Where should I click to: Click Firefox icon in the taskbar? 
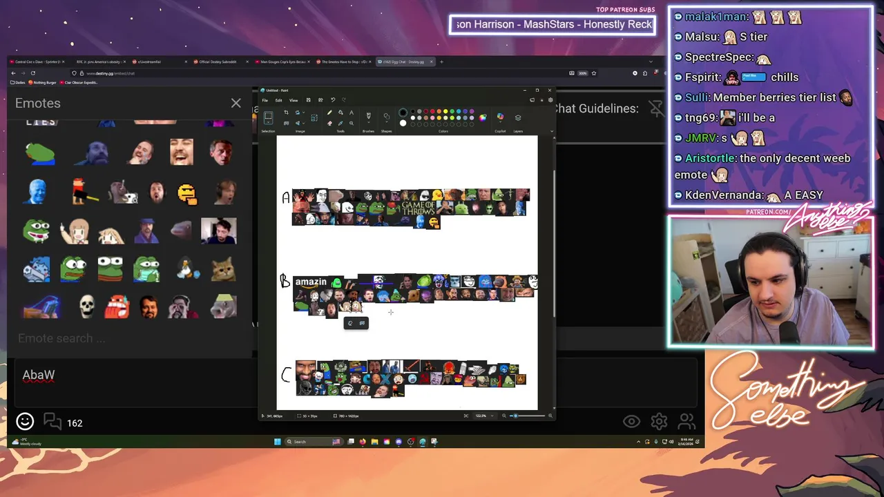[363, 442]
